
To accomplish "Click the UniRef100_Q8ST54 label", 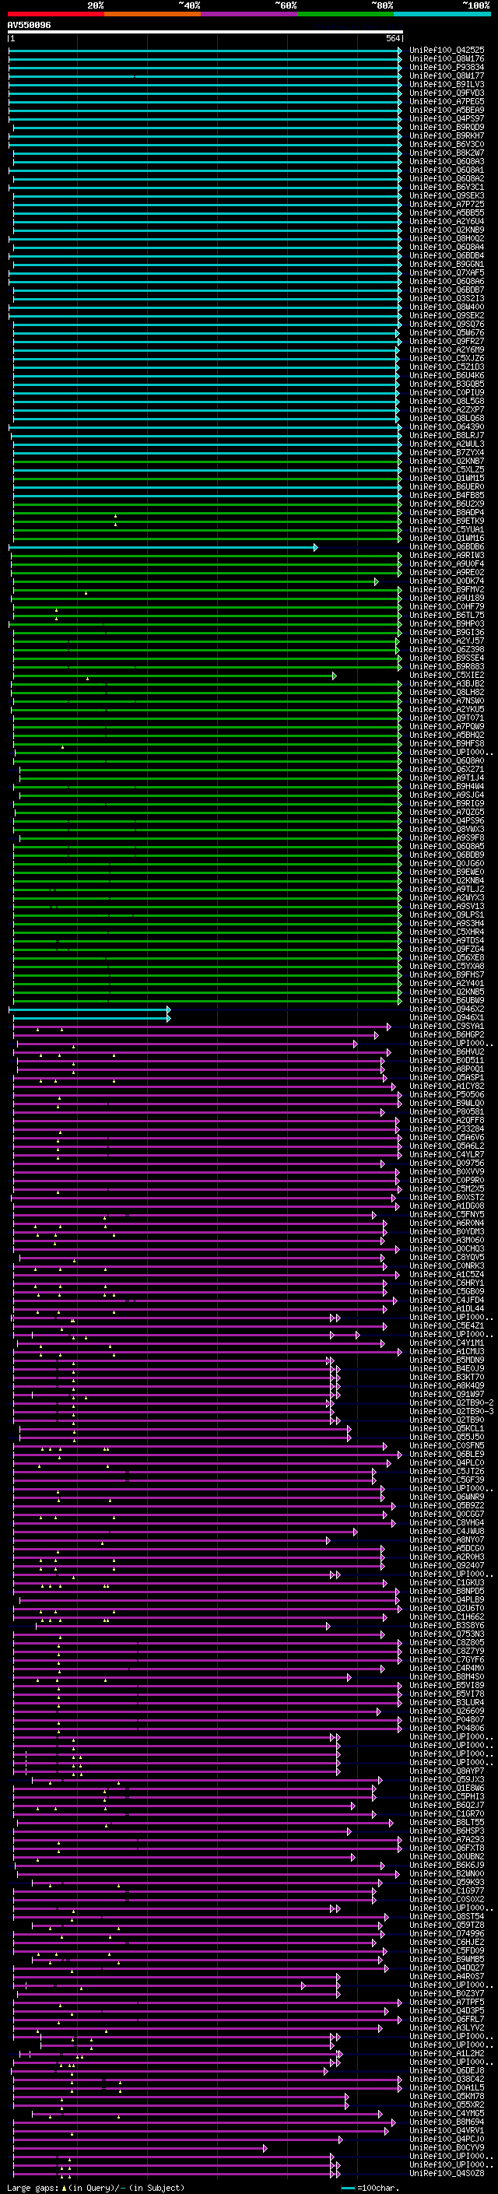I will click(447, 1916).
